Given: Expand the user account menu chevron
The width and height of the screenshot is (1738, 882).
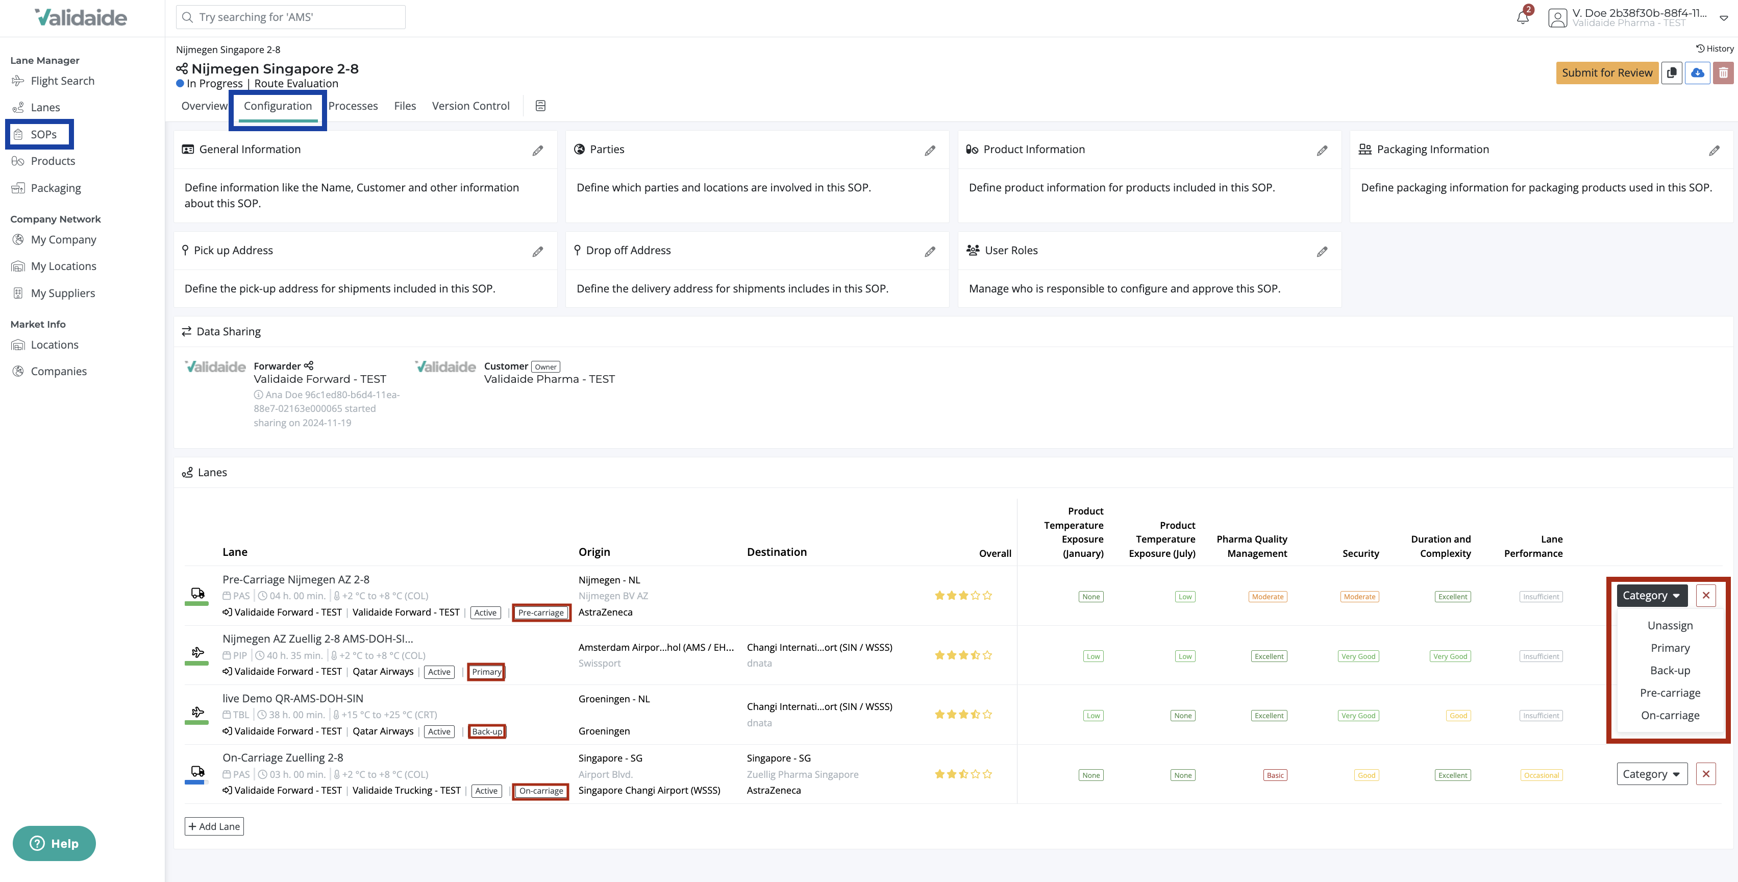Looking at the screenshot, I should (1725, 18).
